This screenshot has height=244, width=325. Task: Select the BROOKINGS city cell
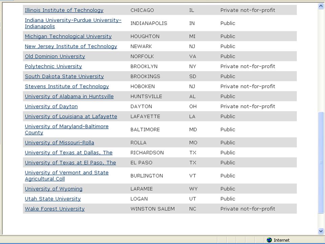(x=145, y=76)
